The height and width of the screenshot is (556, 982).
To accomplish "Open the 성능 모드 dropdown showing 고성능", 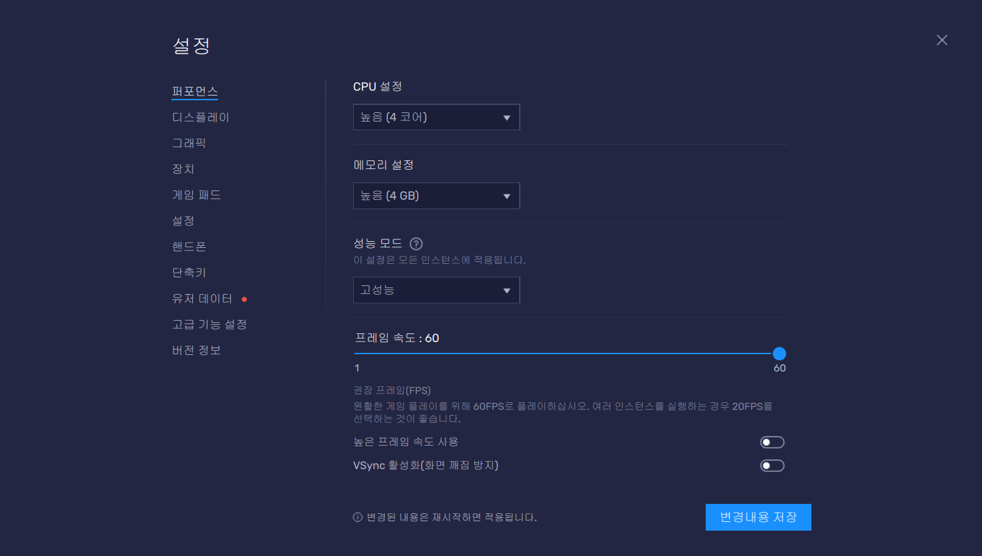I will 436,290.
